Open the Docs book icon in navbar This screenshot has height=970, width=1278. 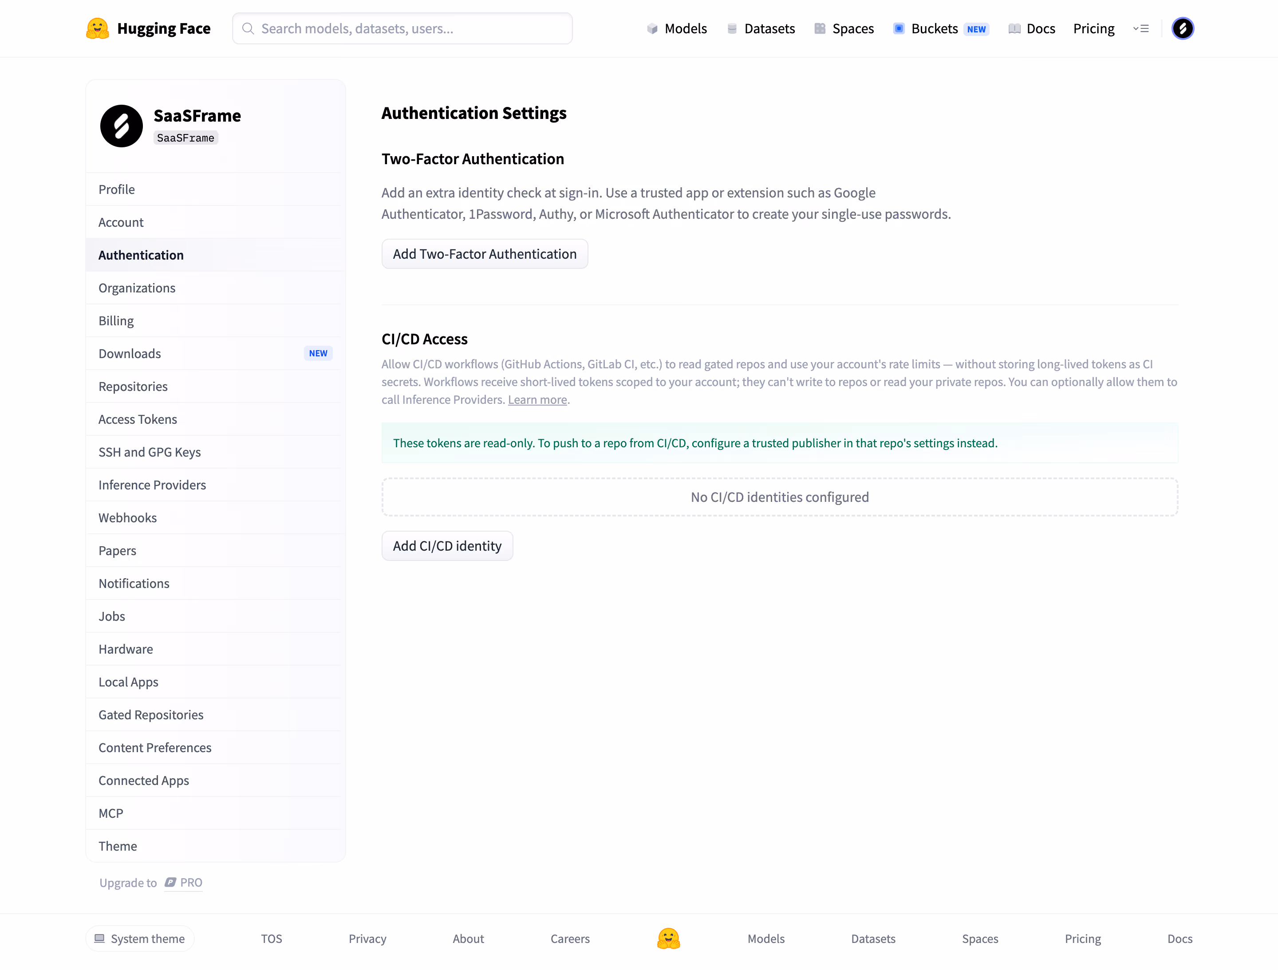coord(1014,29)
